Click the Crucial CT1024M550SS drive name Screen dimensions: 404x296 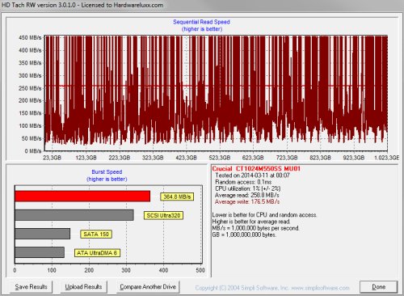tap(256, 169)
